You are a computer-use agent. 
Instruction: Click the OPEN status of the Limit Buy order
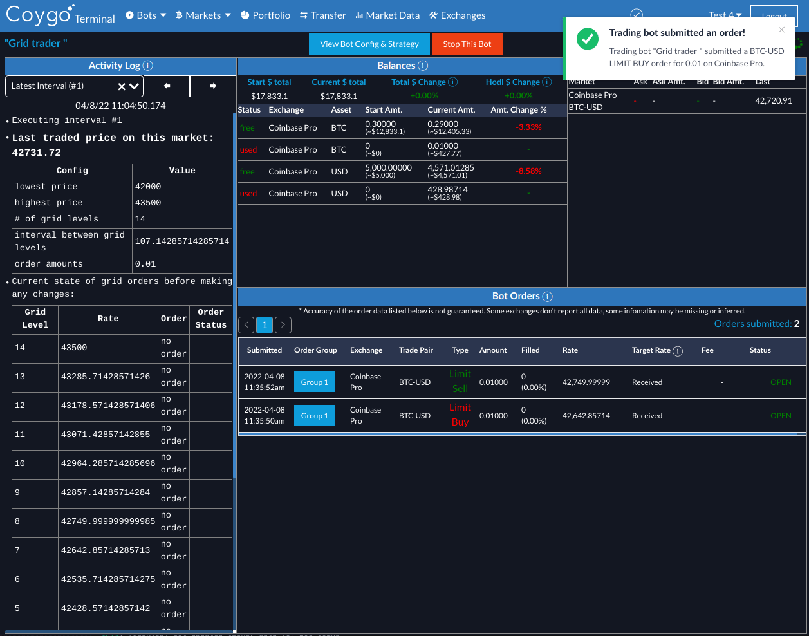(x=781, y=416)
